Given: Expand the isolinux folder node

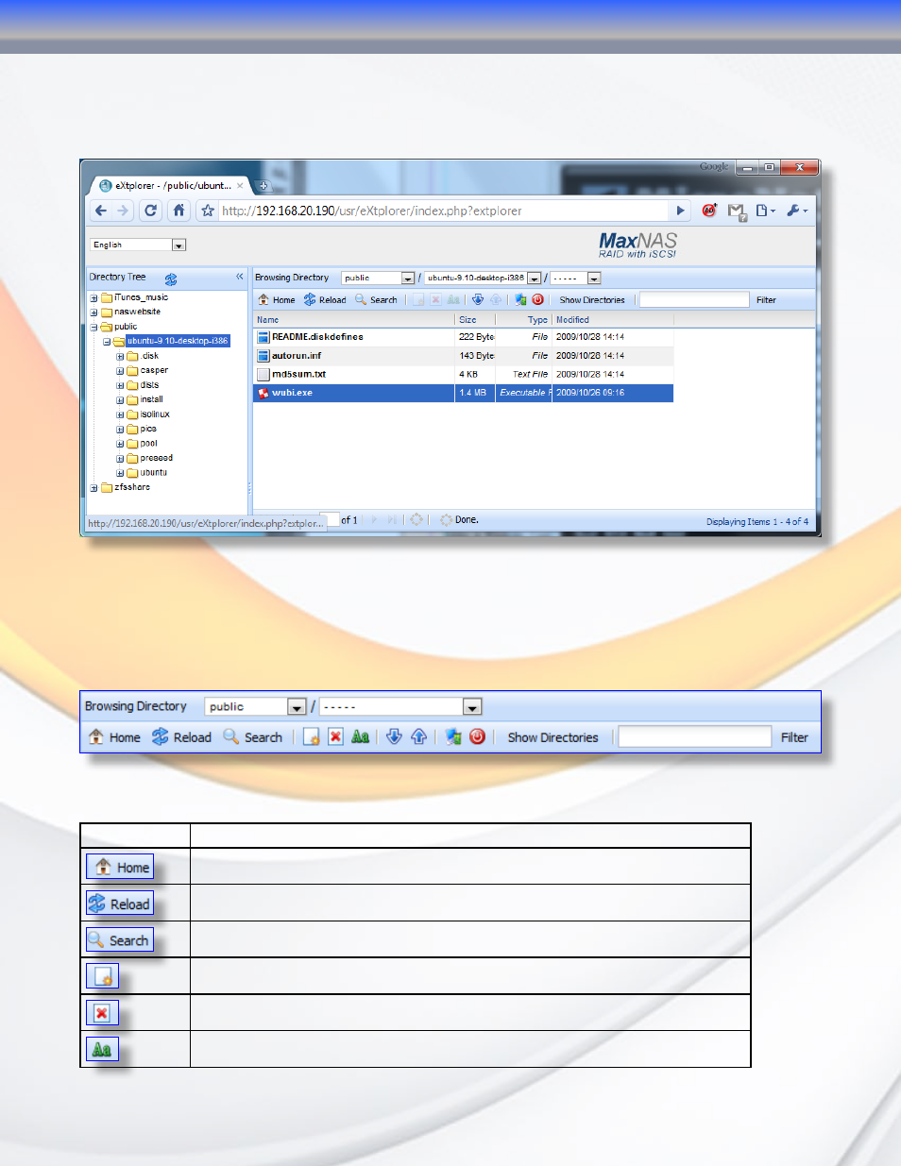Looking at the screenshot, I should coord(120,414).
